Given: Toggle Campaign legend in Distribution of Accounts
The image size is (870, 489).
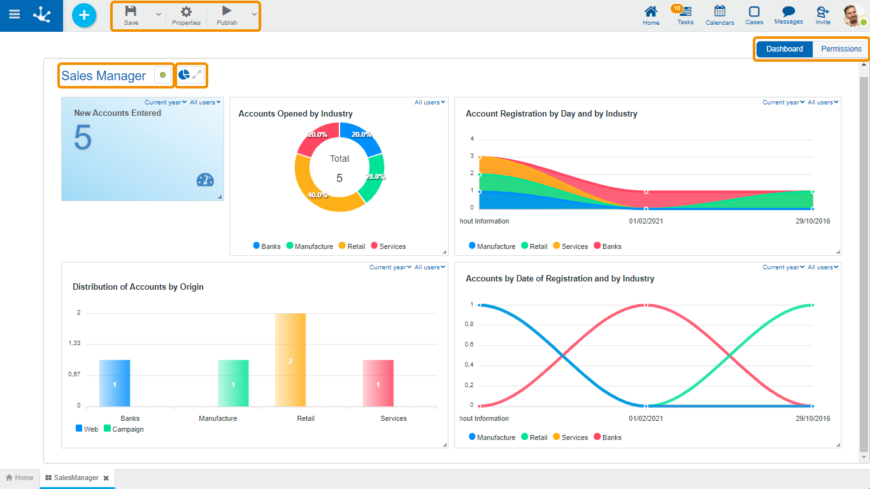Looking at the screenshot, I should click(x=124, y=429).
